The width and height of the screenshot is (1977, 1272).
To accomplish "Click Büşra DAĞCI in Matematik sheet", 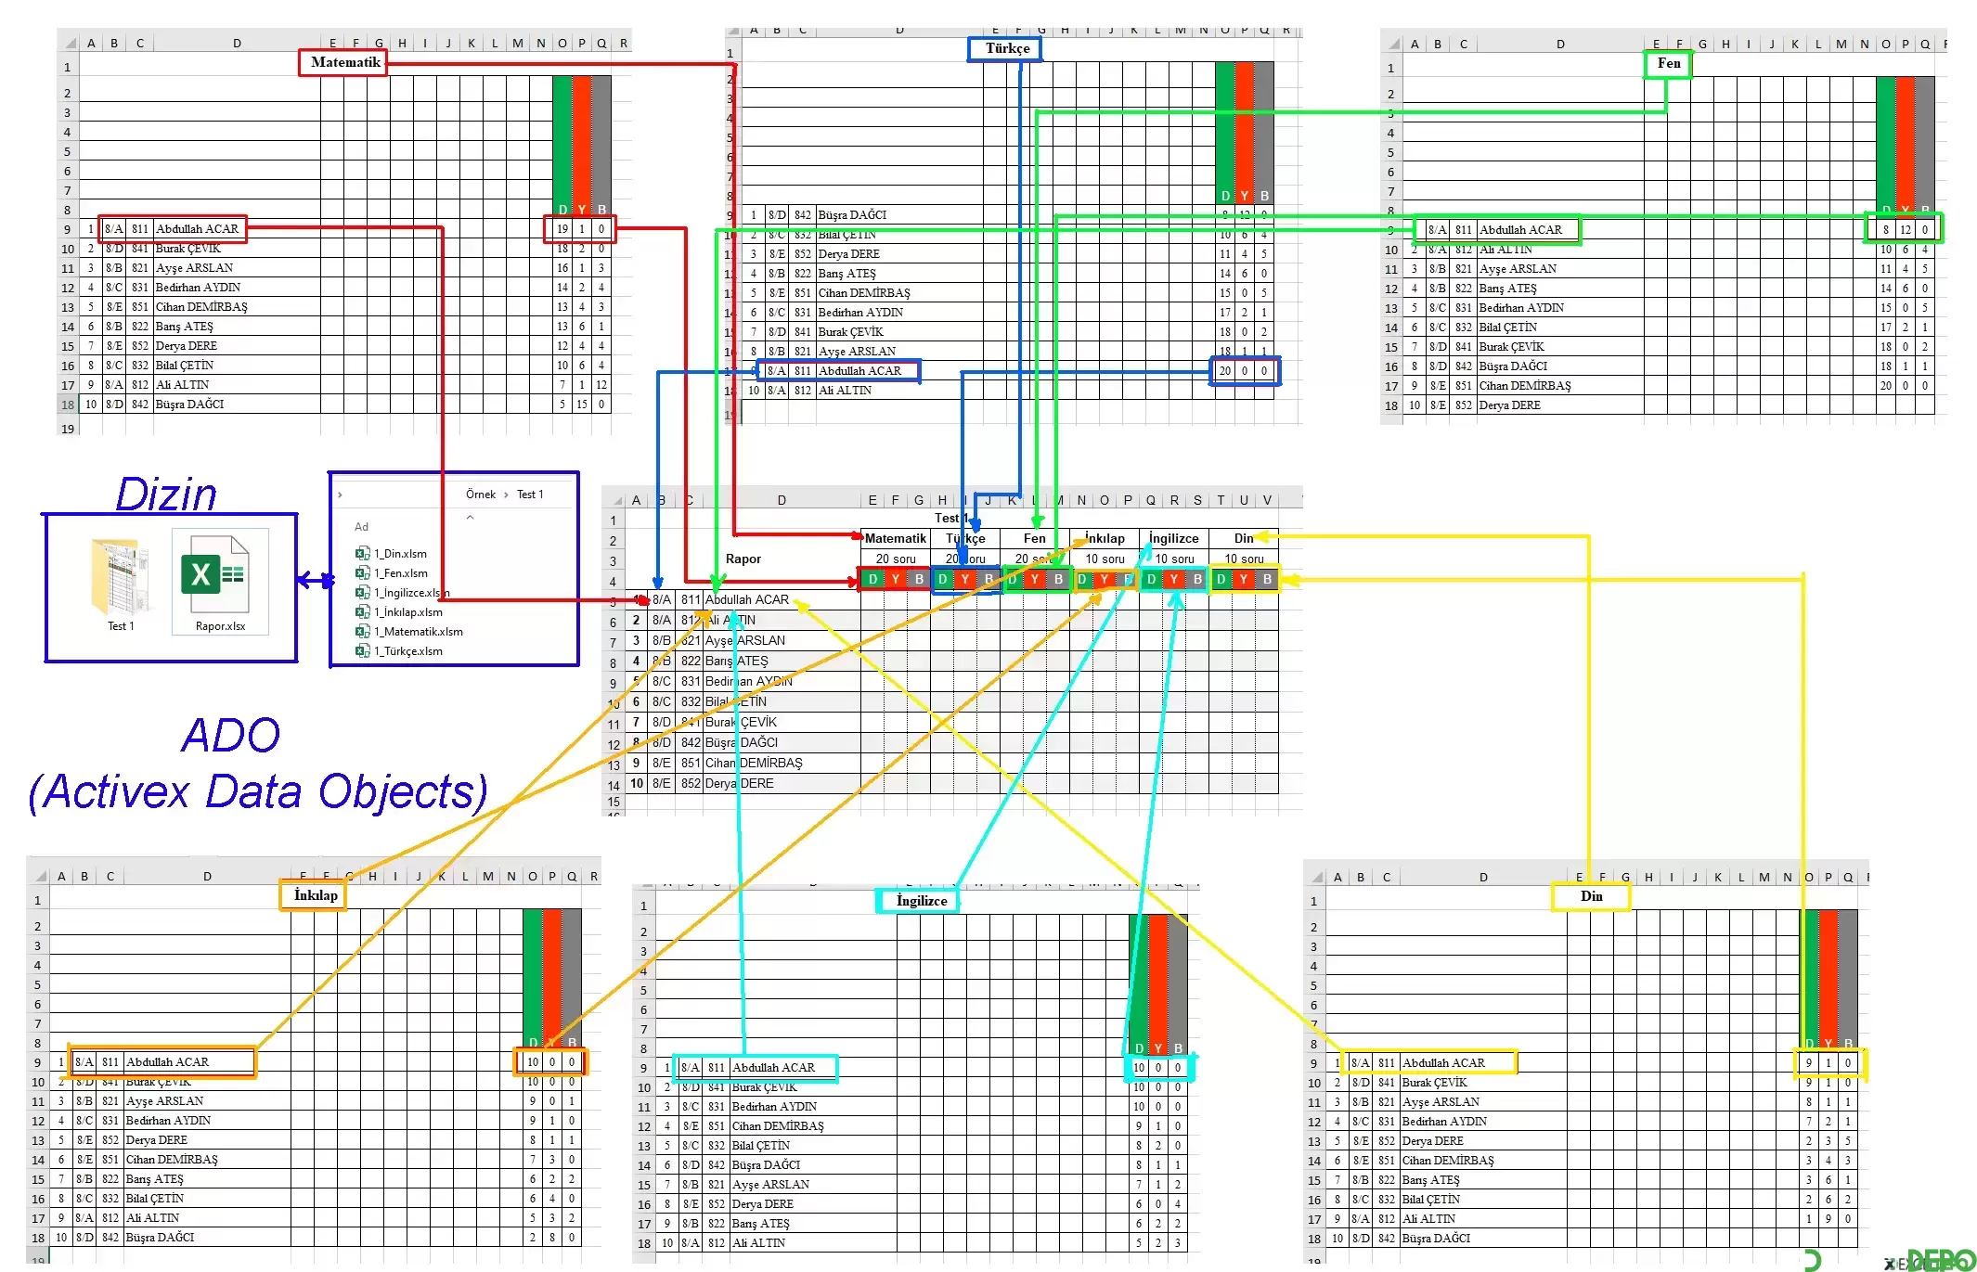I will pyautogui.click(x=189, y=404).
